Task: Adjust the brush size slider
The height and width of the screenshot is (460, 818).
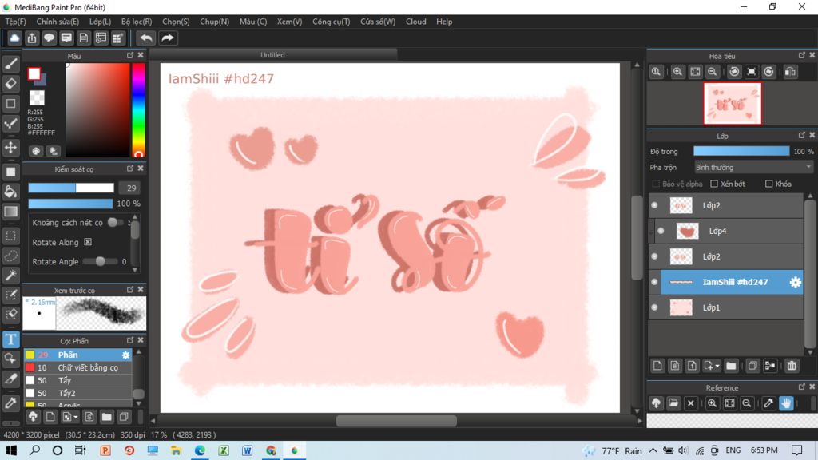Action: (x=71, y=188)
